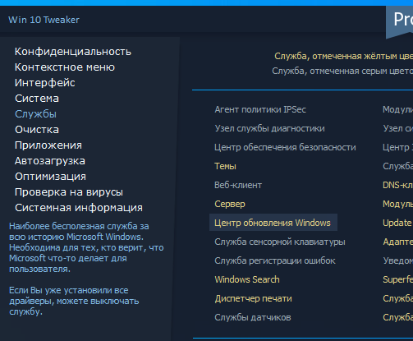Image resolution: width=413 pixels, height=341 pixels.
Task: Click the Уведом service entry
Action: [397, 260]
